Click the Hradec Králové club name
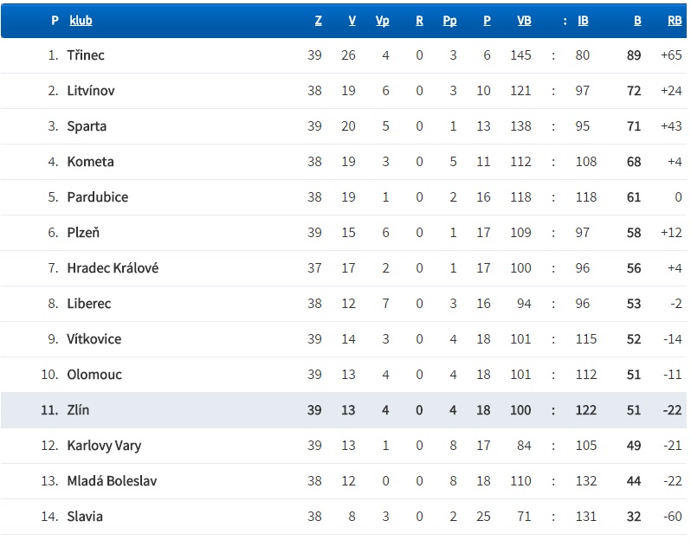Viewport: 691px width, 540px height. click(x=113, y=268)
